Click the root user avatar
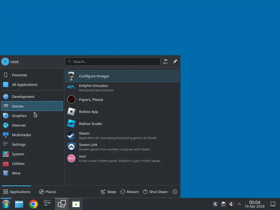 click(5, 62)
